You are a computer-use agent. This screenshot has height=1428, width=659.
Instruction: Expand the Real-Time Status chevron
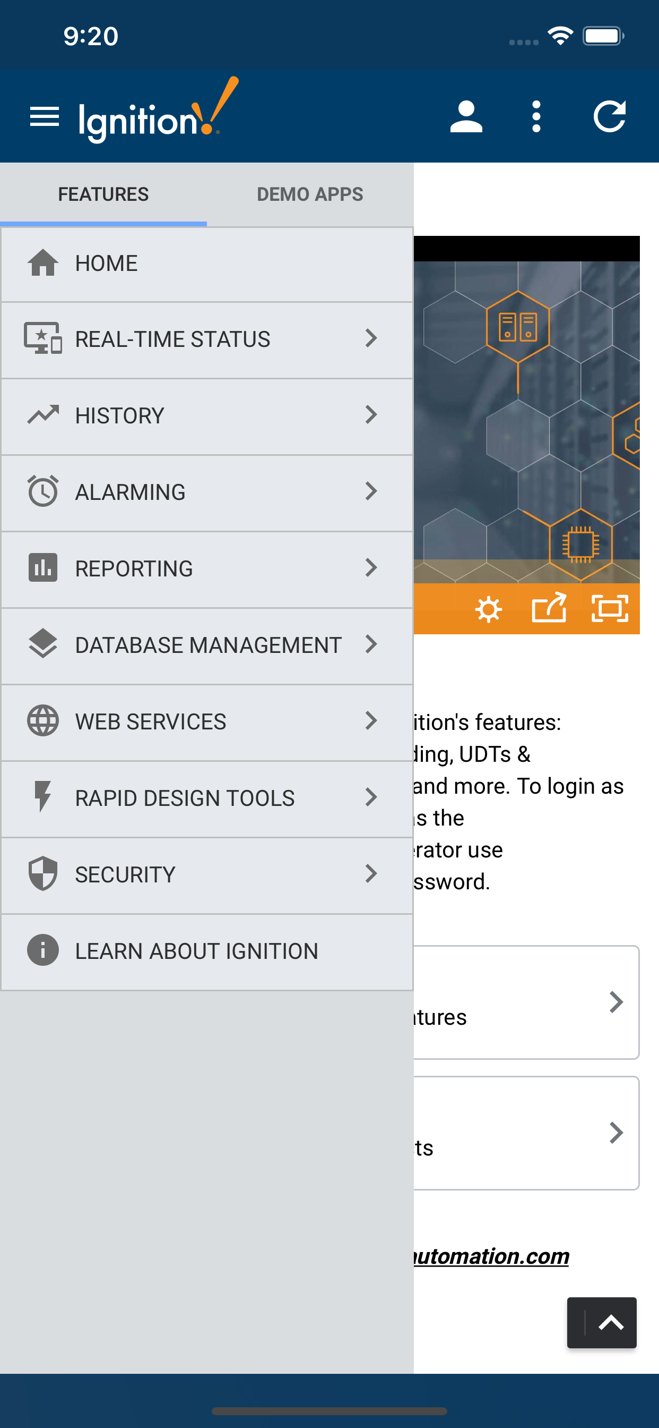click(x=371, y=338)
